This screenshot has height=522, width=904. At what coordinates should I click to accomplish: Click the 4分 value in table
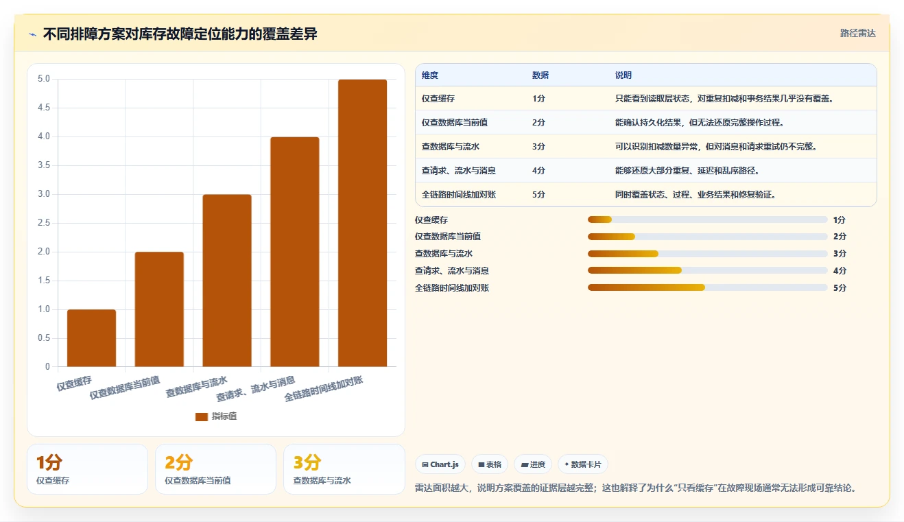tap(538, 171)
